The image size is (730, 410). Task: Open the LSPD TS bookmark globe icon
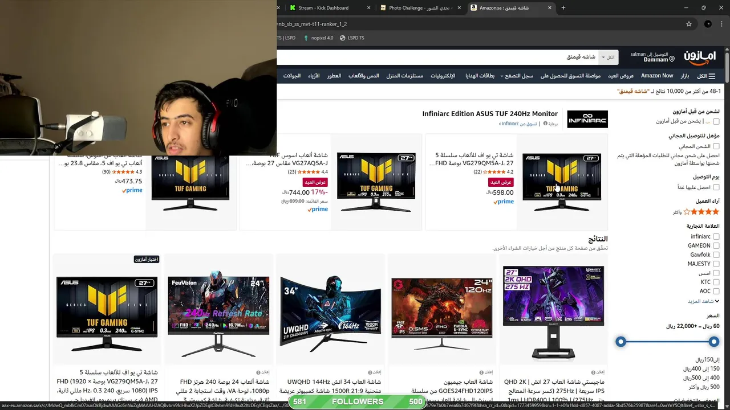click(342, 38)
